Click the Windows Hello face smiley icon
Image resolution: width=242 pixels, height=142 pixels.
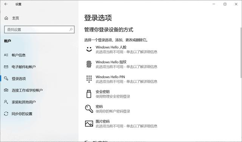click(89, 49)
